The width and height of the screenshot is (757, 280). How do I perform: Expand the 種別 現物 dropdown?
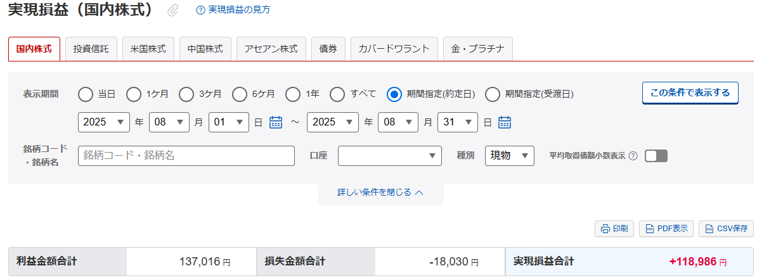(509, 156)
